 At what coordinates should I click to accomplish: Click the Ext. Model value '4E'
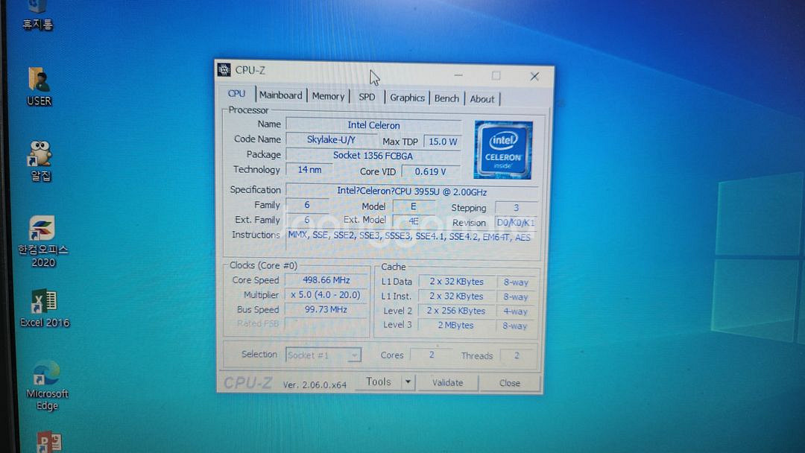[413, 221]
